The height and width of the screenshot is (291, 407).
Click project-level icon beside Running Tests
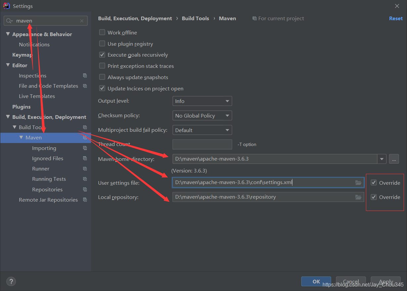tap(85, 179)
